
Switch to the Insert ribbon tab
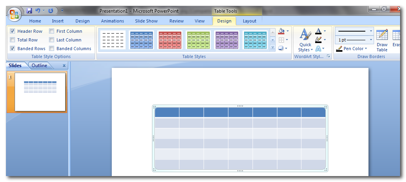(58, 21)
